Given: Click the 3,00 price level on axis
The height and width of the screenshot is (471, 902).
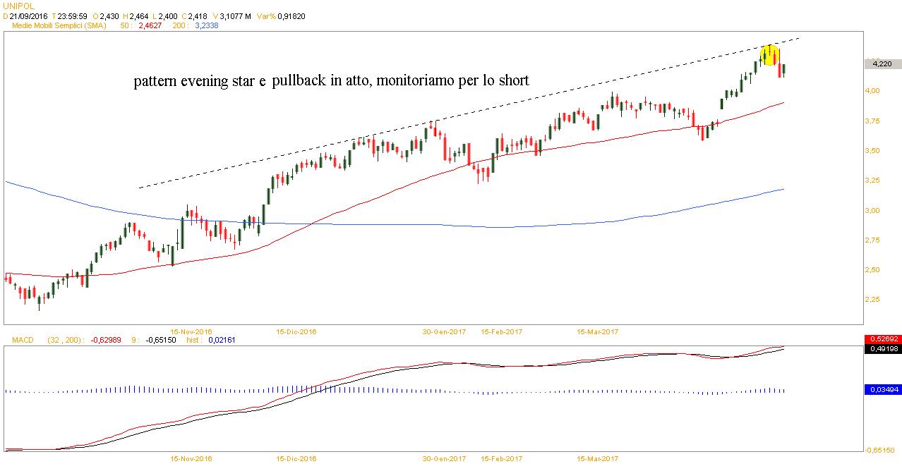Looking at the screenshot, I should pos(877,211).
